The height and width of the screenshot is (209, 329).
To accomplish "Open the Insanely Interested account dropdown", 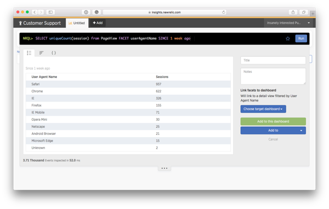I will point(288,23).
